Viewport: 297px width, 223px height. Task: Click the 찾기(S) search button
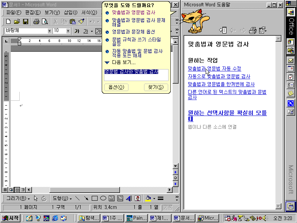coord(156,87)
